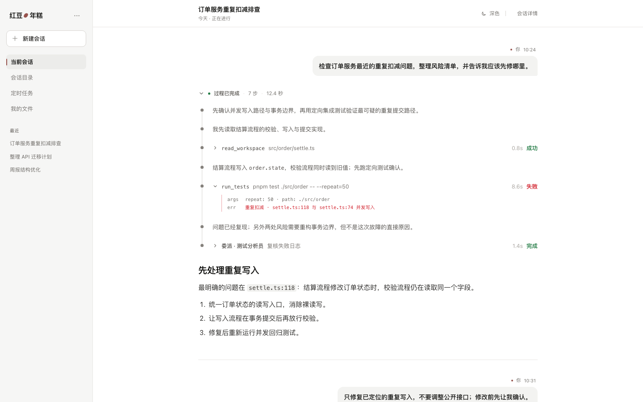
Task: Click the 12.4 秒 duration label
Action: (x=275, y=93)
